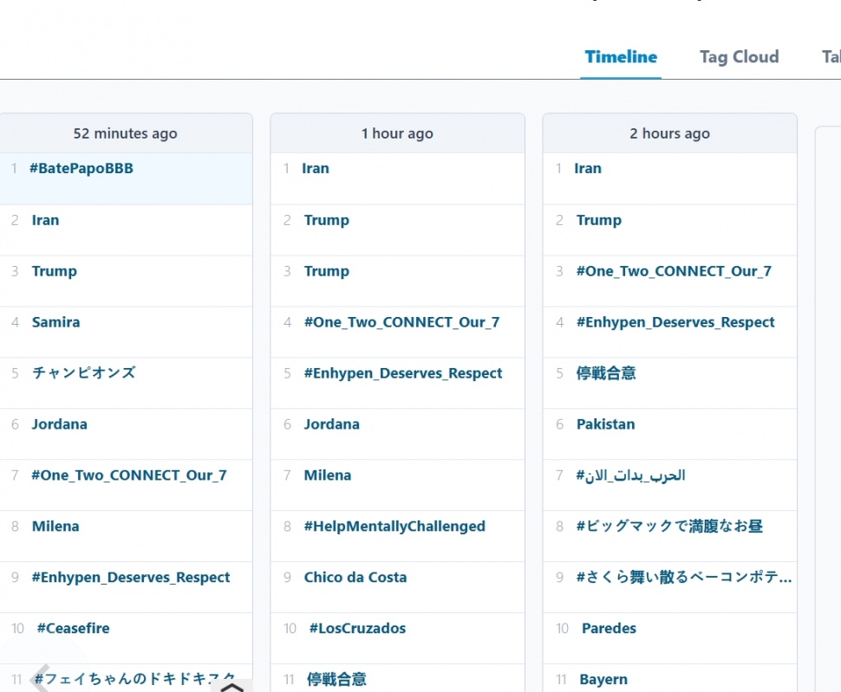Select the Chico da Costa trend
This screenshot has width=841, height=692.
[x=355, y=577]
